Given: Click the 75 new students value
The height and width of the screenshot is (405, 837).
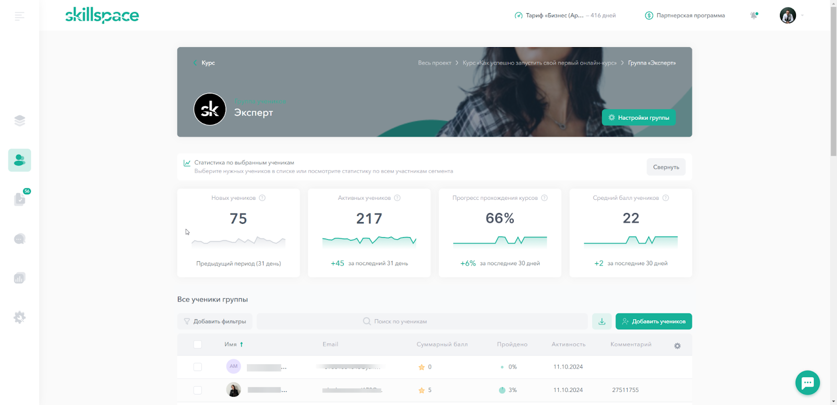Looking at the screenshot, I should [239, 219].
